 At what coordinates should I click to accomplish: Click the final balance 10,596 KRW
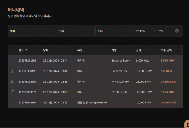coord(168,81)
